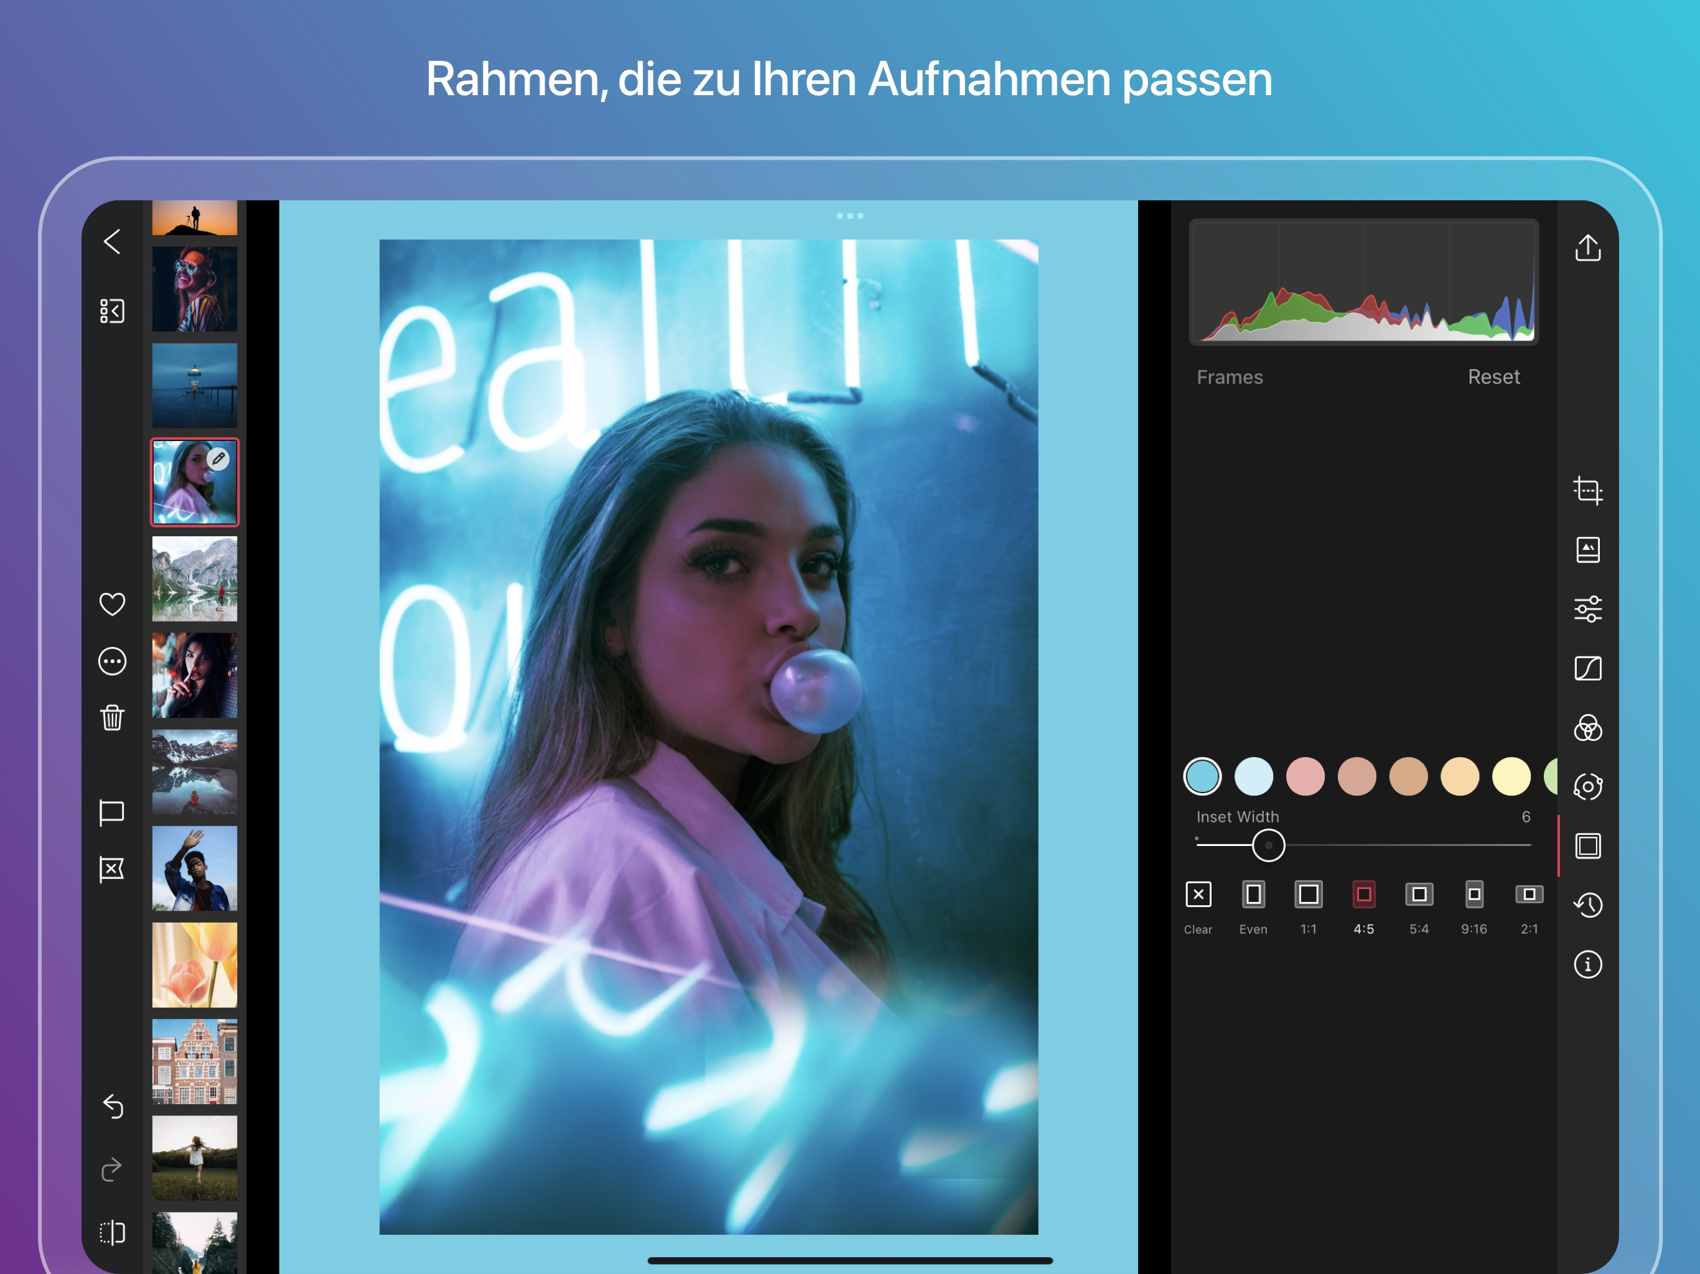1700x1274 pixels.
Task: Choose the pink frame color swatch
Action: click(1305, 776)
